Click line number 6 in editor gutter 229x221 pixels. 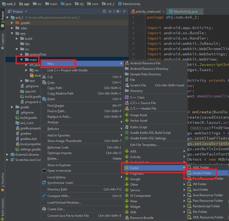[x=133, y=43]
